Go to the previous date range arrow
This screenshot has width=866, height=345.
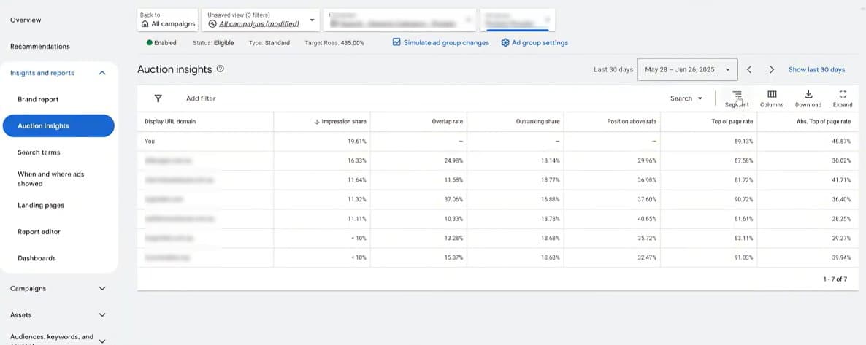tap(749, 70)
